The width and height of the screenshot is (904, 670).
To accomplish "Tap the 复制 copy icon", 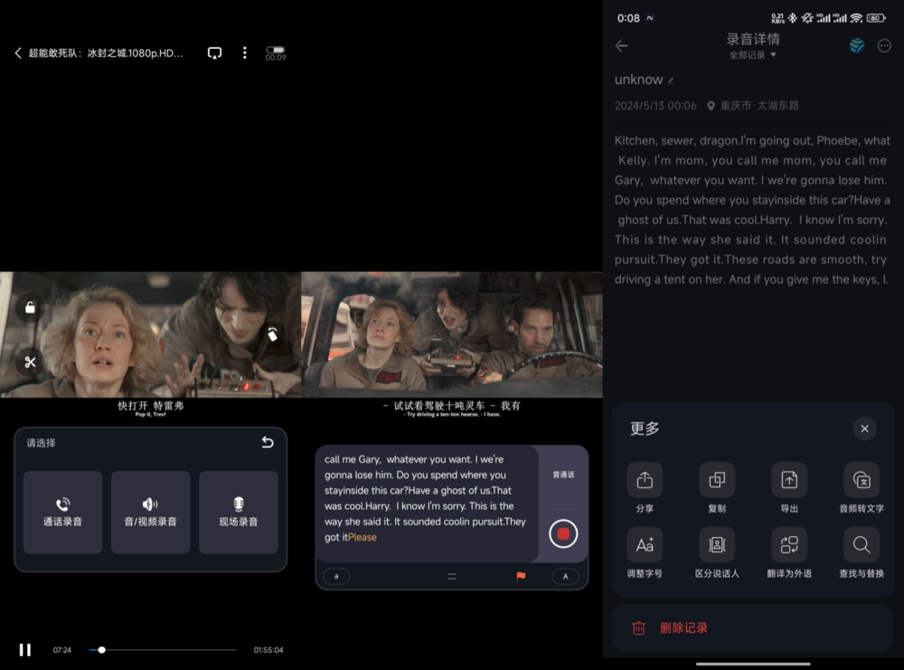I will [717, 480].
